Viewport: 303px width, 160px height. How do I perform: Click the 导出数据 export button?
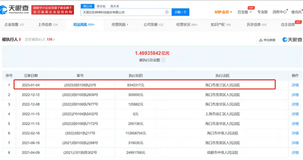267,40
